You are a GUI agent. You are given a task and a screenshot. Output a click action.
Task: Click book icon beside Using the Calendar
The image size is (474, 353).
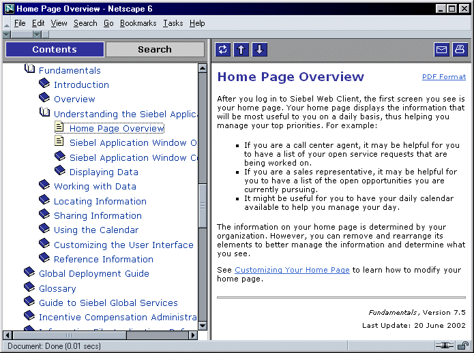point(44,228)
